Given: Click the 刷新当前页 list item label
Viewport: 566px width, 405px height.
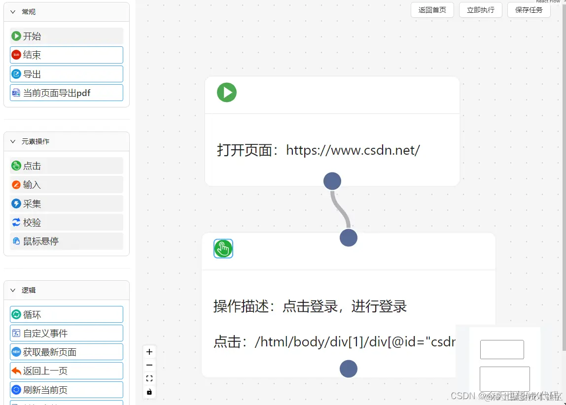Looking at the screenshot, I should [x=45, y=390].
